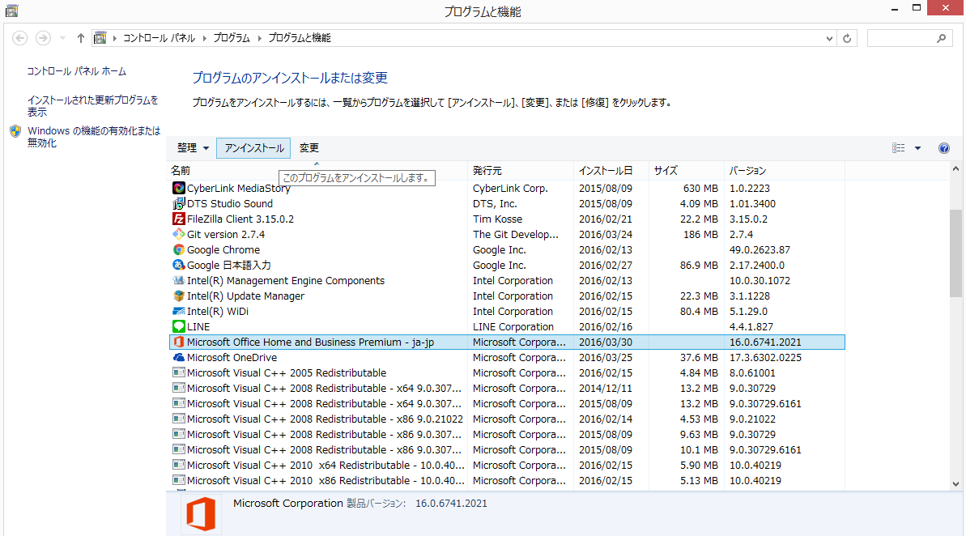This screenshot has width=966, height=536.
Task: Open the help question mark icon
Action: [944, 148]
